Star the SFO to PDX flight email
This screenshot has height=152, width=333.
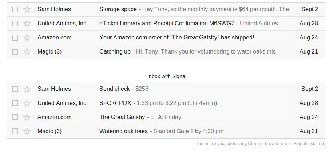pos(27,103)
